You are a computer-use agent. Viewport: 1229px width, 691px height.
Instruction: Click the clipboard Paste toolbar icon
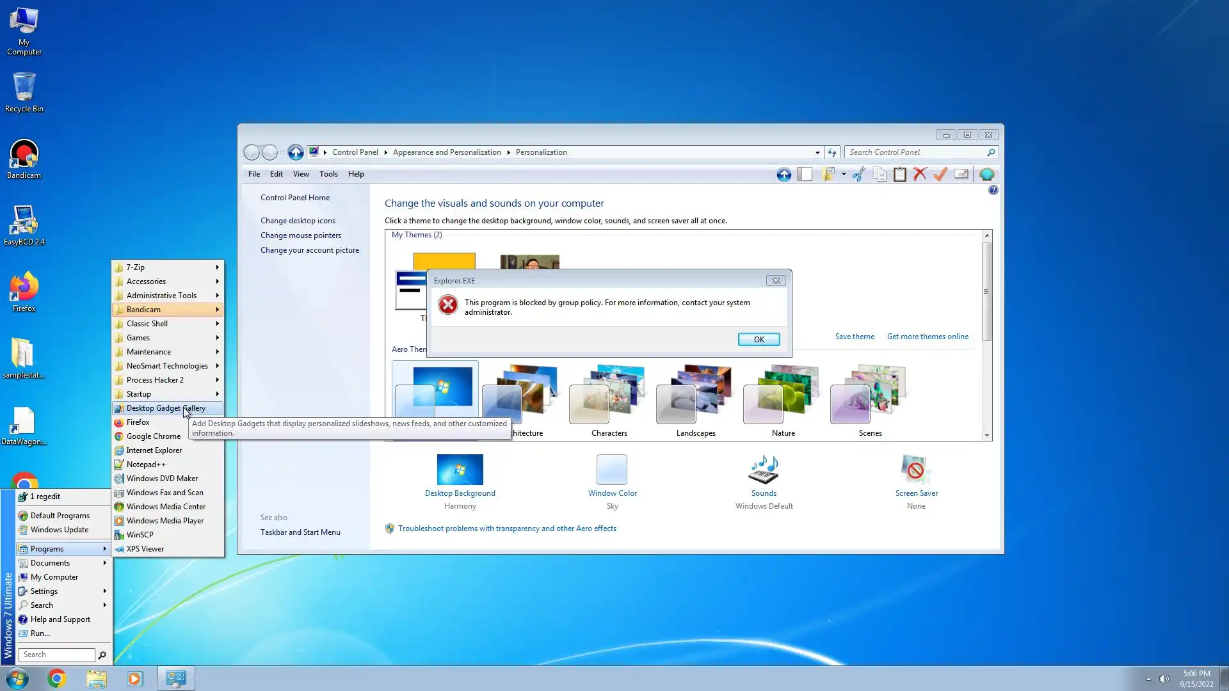click(x=899, y=174)
